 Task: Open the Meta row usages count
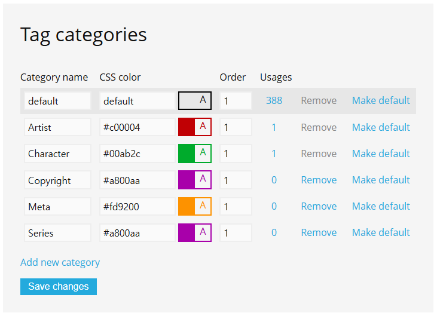[274, 206]
